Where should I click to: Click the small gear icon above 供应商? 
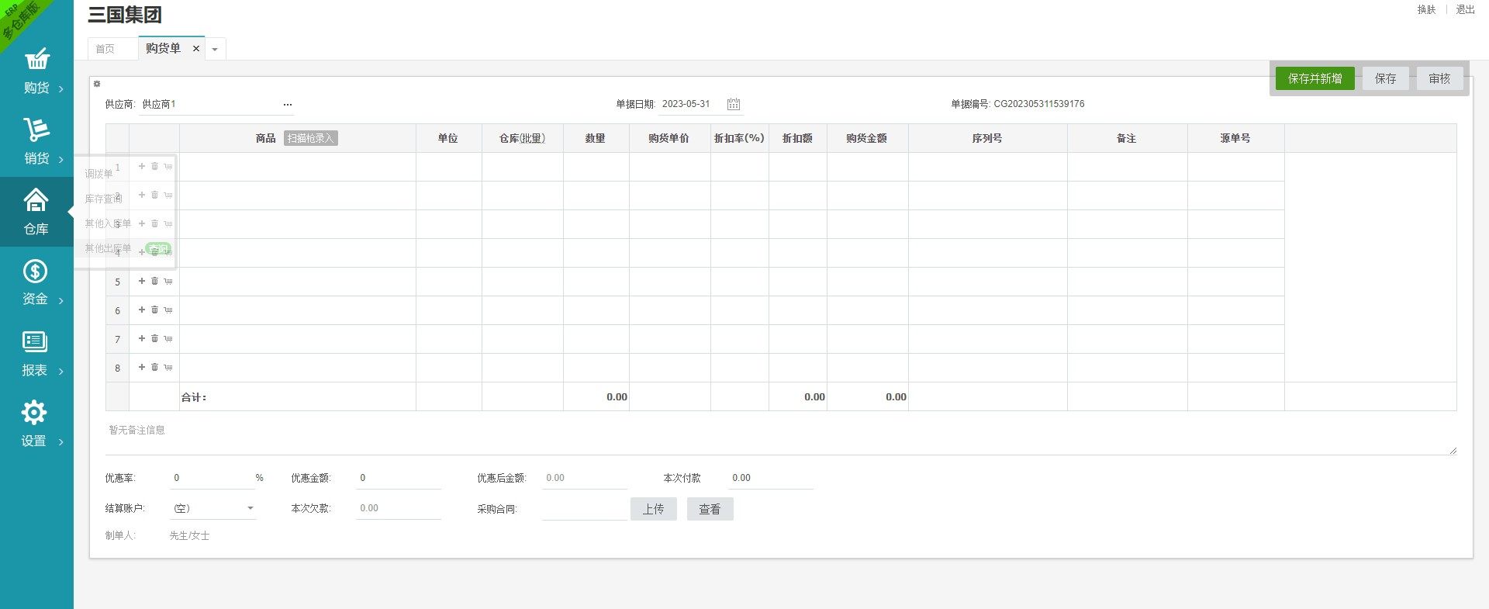97,84
